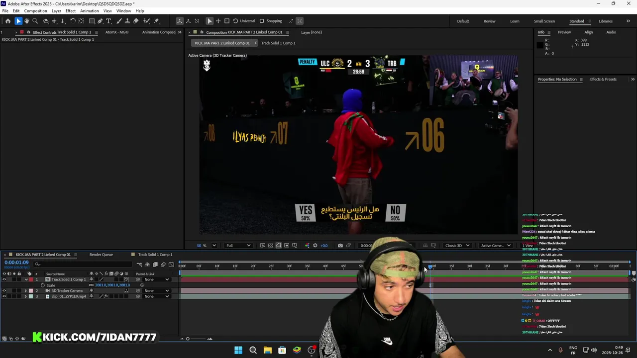This screenshot has width=637, height=358.
Task: Select the Horizontal Type tool
Action: [109, 21]
